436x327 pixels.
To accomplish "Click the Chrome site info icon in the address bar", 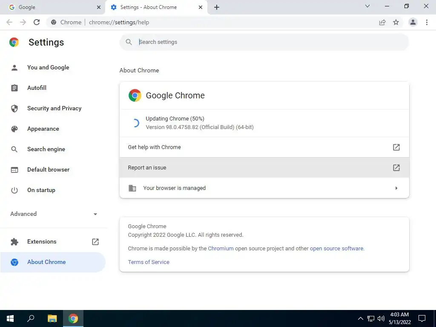I will 54,22.
